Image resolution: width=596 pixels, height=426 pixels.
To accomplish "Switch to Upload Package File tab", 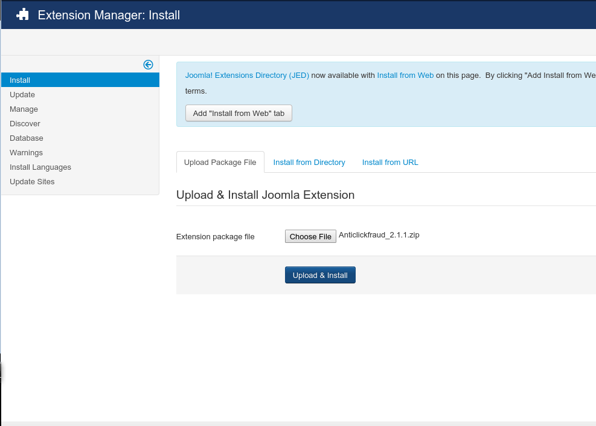I will (x=220, y=163).
